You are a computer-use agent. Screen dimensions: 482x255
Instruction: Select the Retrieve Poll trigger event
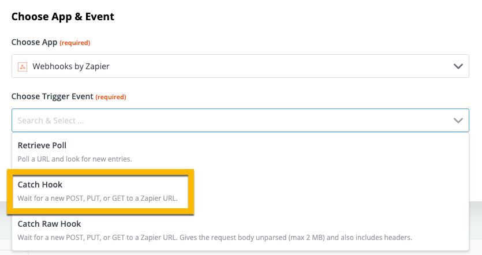[46, 145]
